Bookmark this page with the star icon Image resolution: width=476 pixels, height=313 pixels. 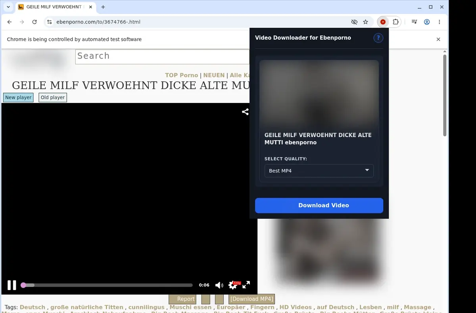click(365, 22)
